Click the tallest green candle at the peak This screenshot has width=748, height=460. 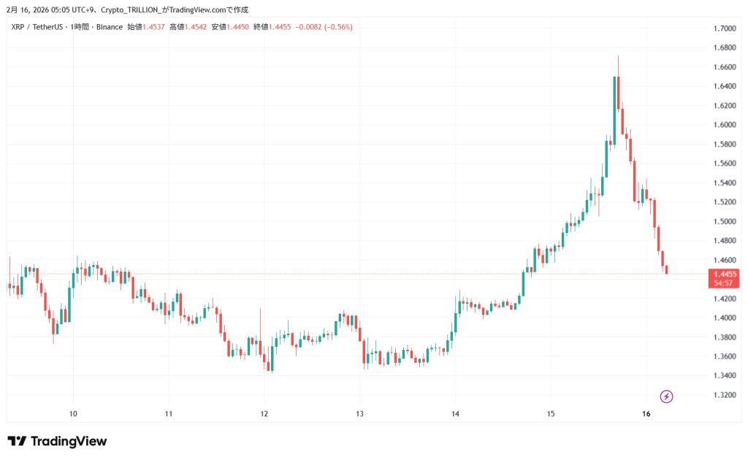(615, 110)
